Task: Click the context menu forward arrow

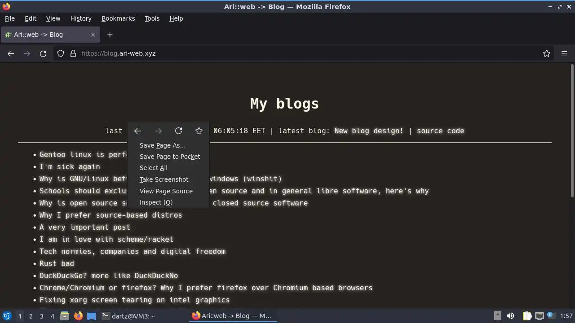Action: [158, 131]
